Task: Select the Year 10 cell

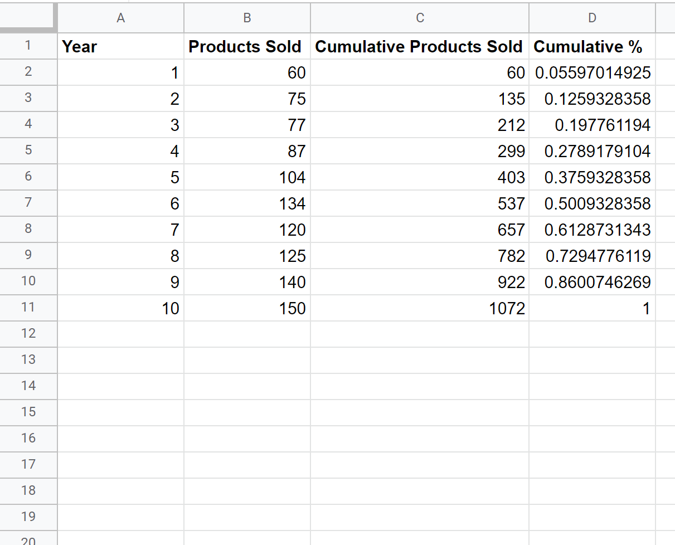Action: [120, 308]
